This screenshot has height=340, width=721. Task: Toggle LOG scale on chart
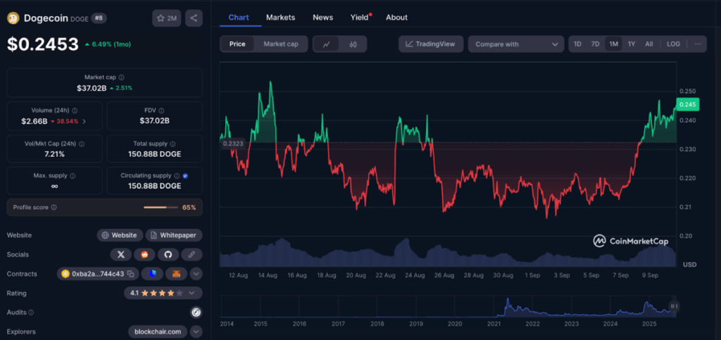tap(673, 44)
